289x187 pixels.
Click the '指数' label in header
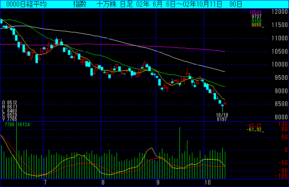pos(80,4)
